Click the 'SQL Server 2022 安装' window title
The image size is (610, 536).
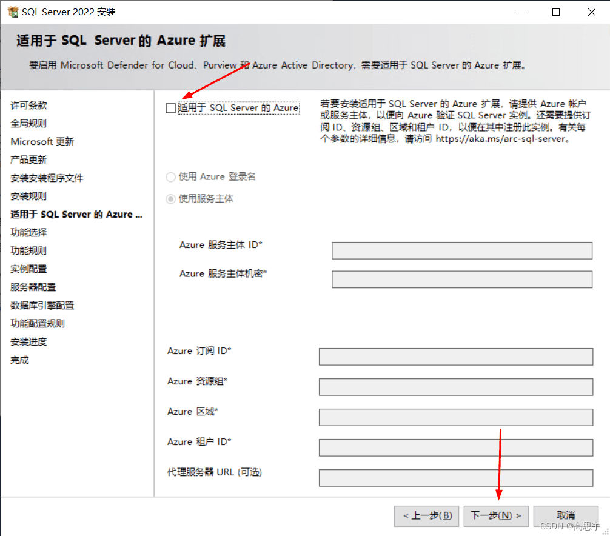coord(69,12)
